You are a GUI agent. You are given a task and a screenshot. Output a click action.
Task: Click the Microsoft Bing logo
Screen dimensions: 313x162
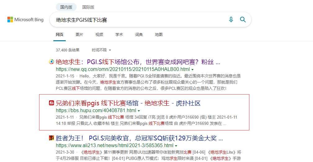[x=25, y=20]
